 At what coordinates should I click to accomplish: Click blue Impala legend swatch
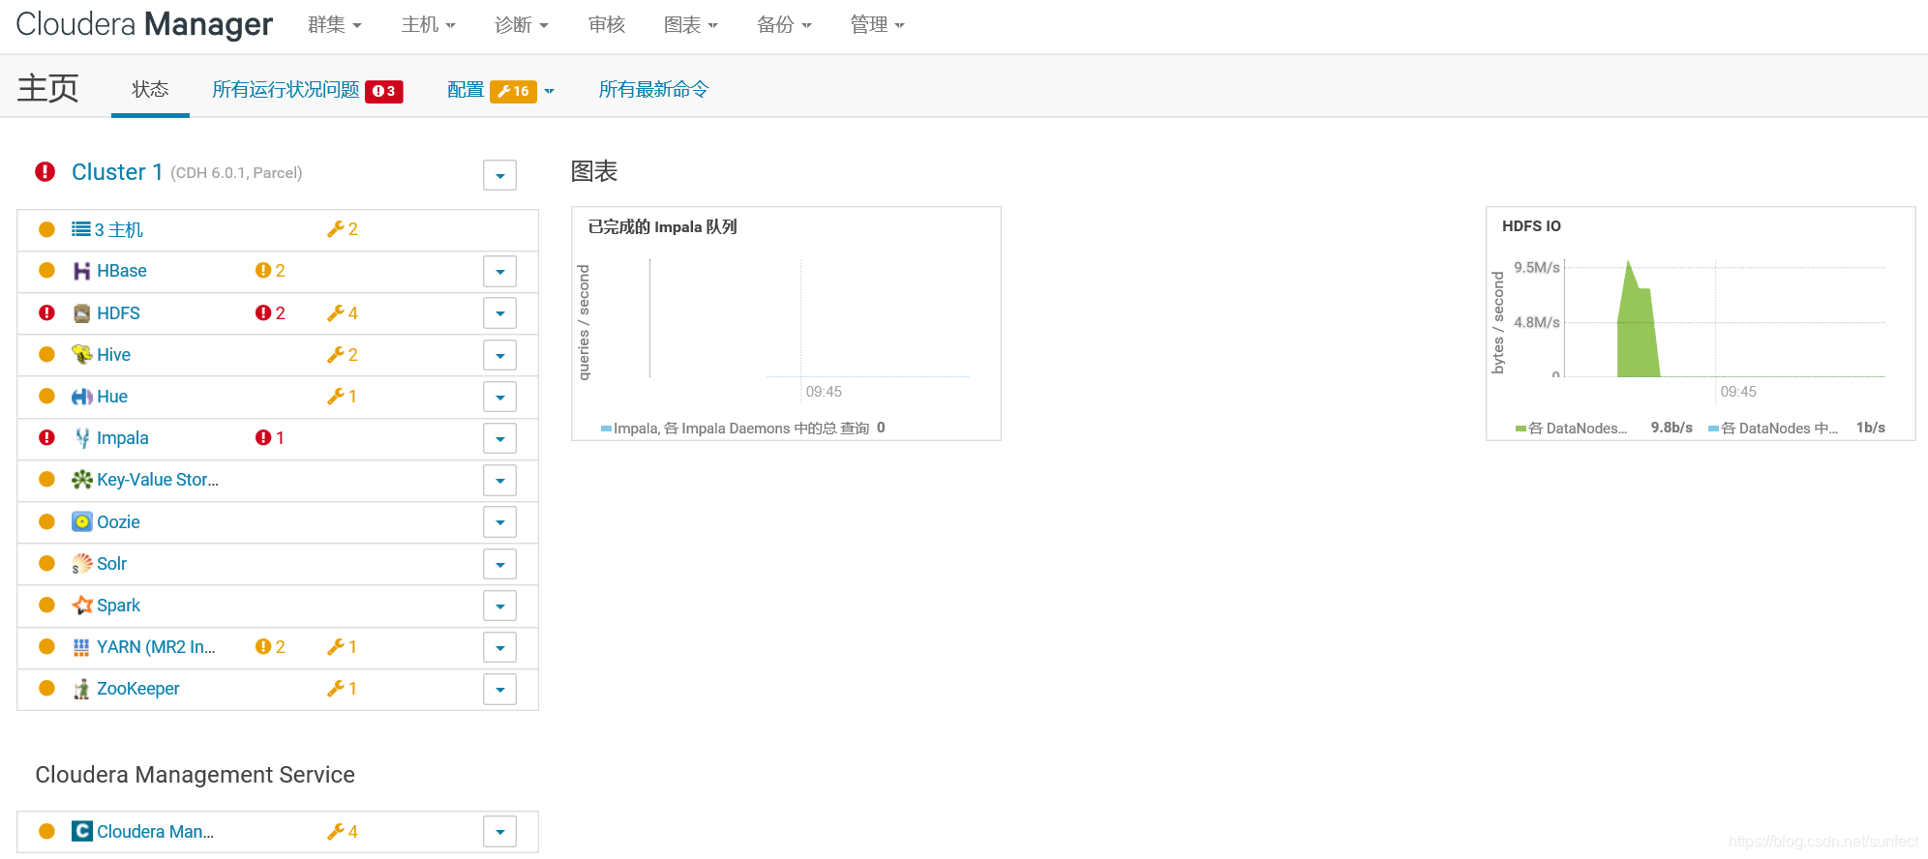click(606, 429)
